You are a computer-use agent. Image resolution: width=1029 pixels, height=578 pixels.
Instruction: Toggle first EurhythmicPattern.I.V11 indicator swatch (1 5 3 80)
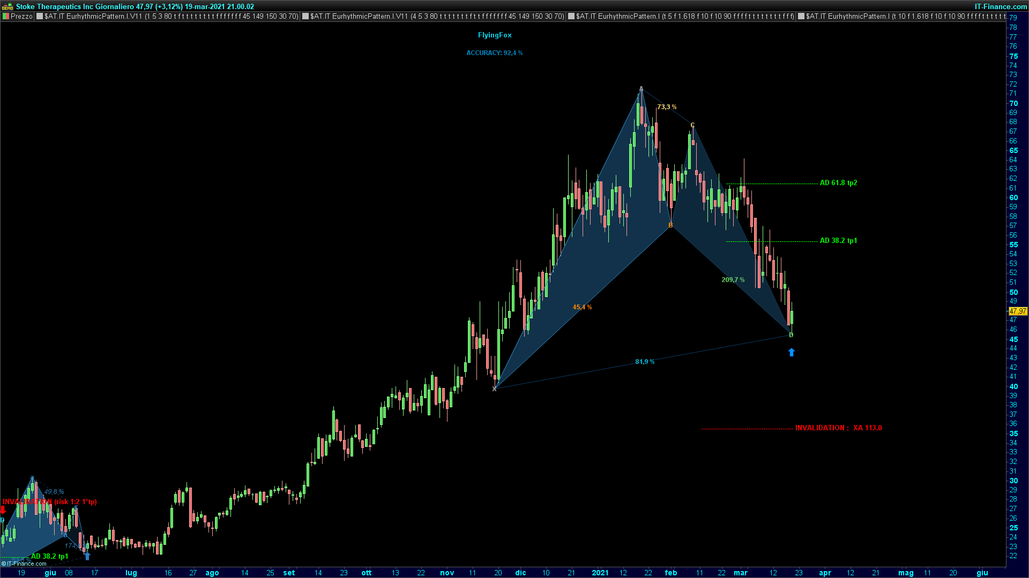click(x=40, y=17)
